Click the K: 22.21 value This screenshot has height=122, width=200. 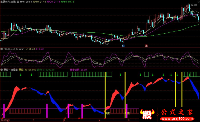coord(20,49)
